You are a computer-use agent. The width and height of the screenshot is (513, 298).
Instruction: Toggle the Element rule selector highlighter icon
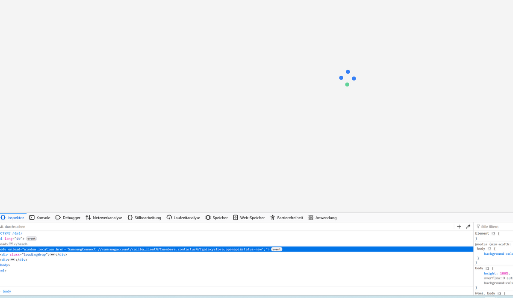pyautogui.click(x=493, y=233)
